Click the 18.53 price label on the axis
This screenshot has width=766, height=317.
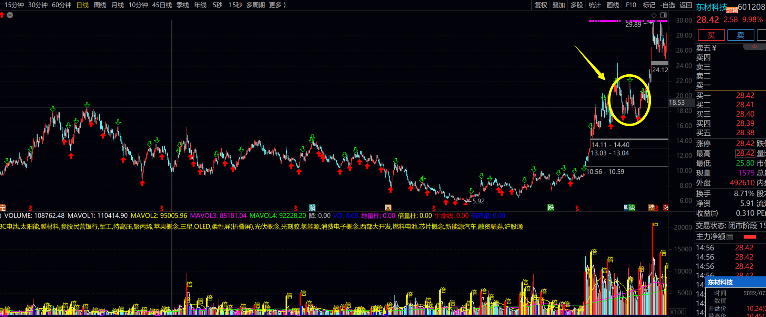pyautogui.click(x=677, y=103)
